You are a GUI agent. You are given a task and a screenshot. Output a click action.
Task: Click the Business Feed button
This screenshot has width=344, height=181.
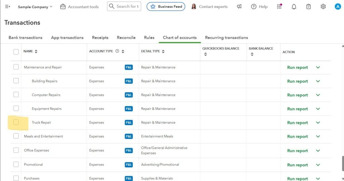[x=166, y=7]
